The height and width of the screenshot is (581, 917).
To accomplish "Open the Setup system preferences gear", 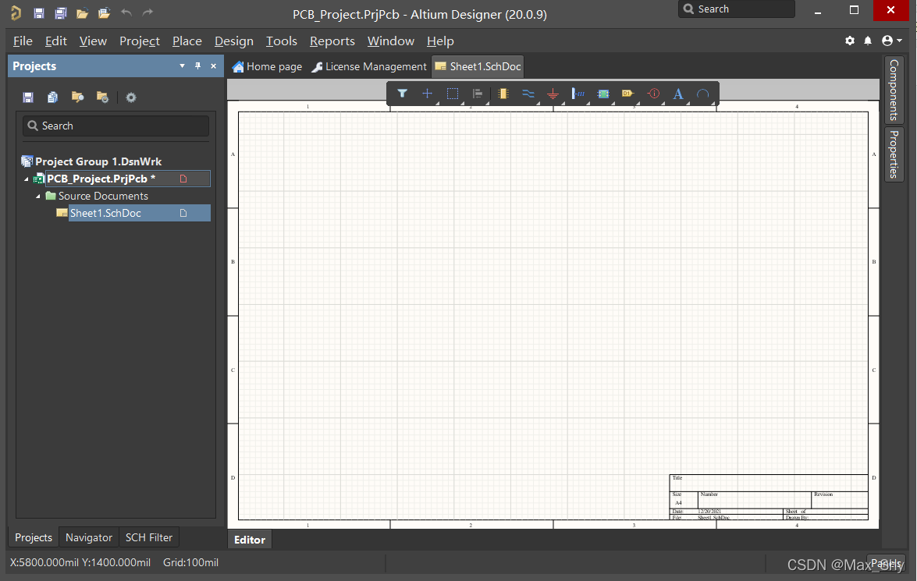I will [x=850, y=41].
